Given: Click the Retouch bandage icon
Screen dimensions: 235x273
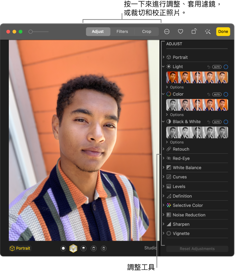Looking at the screenshot, I should 169,149.
